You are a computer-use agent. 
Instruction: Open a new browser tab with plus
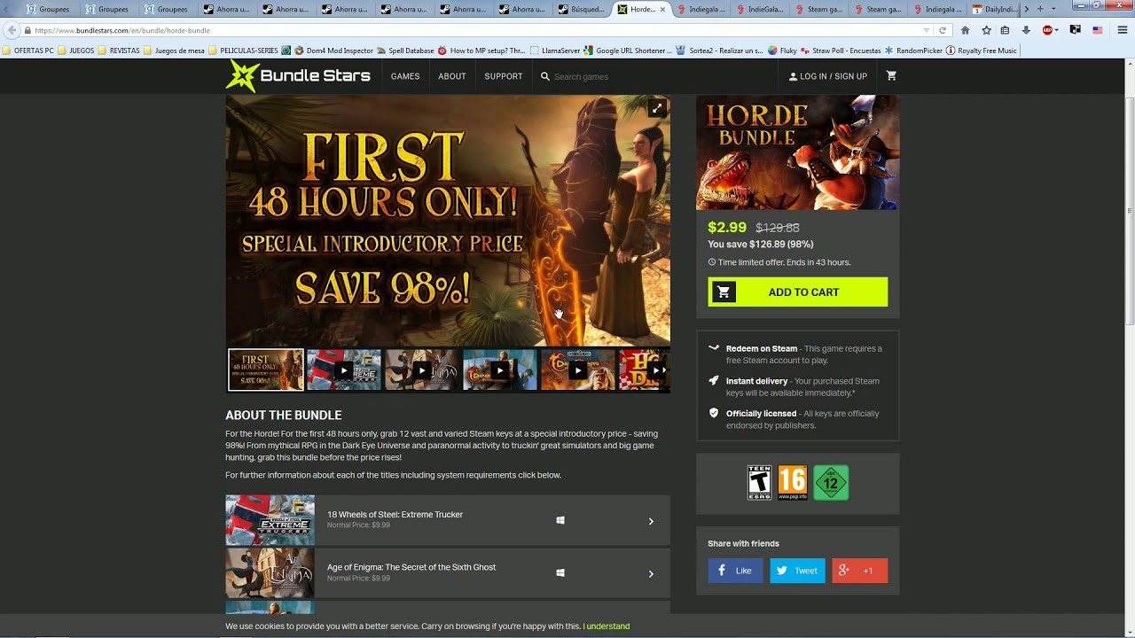pos(1040,9)
